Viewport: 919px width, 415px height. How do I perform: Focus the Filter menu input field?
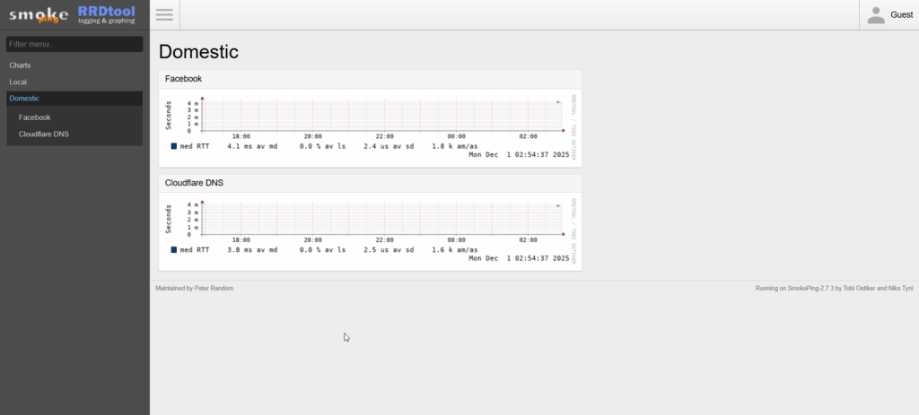[x=74, y=44]
